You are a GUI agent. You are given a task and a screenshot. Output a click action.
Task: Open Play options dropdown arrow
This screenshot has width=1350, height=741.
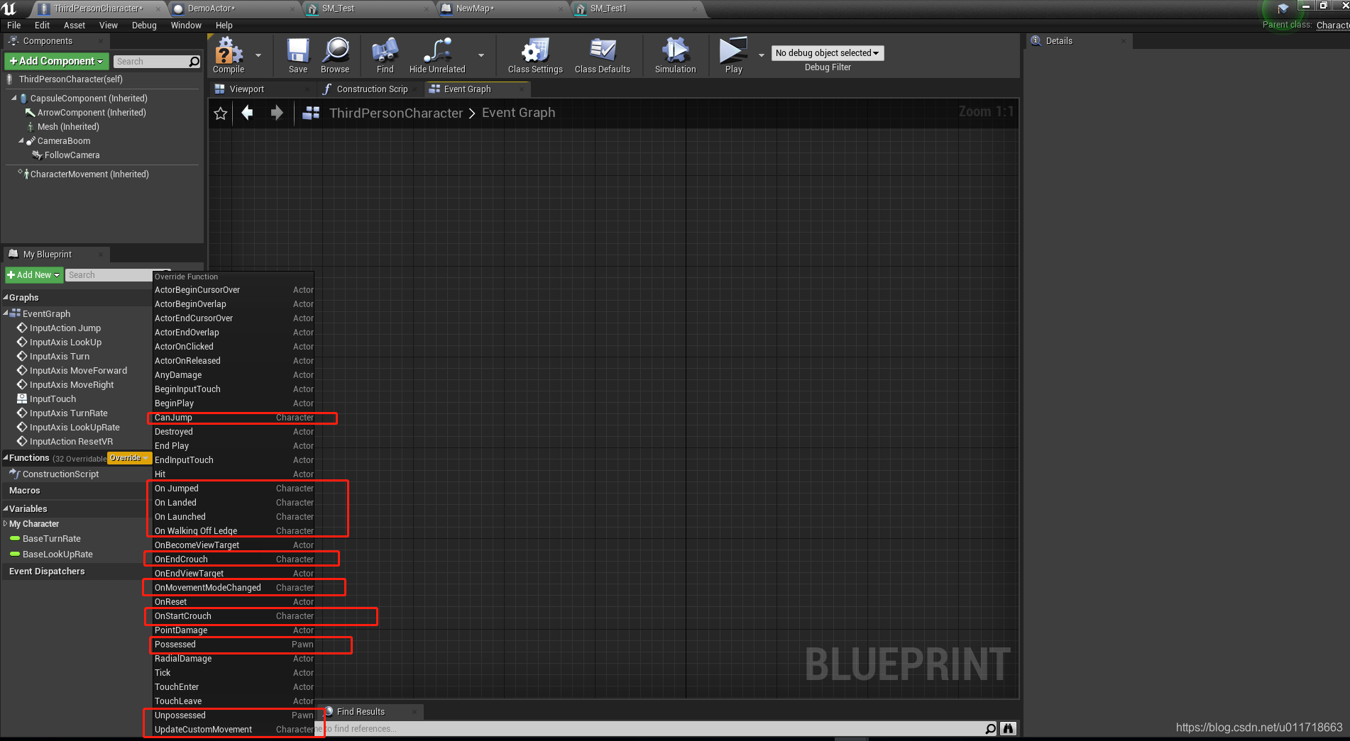762,55
